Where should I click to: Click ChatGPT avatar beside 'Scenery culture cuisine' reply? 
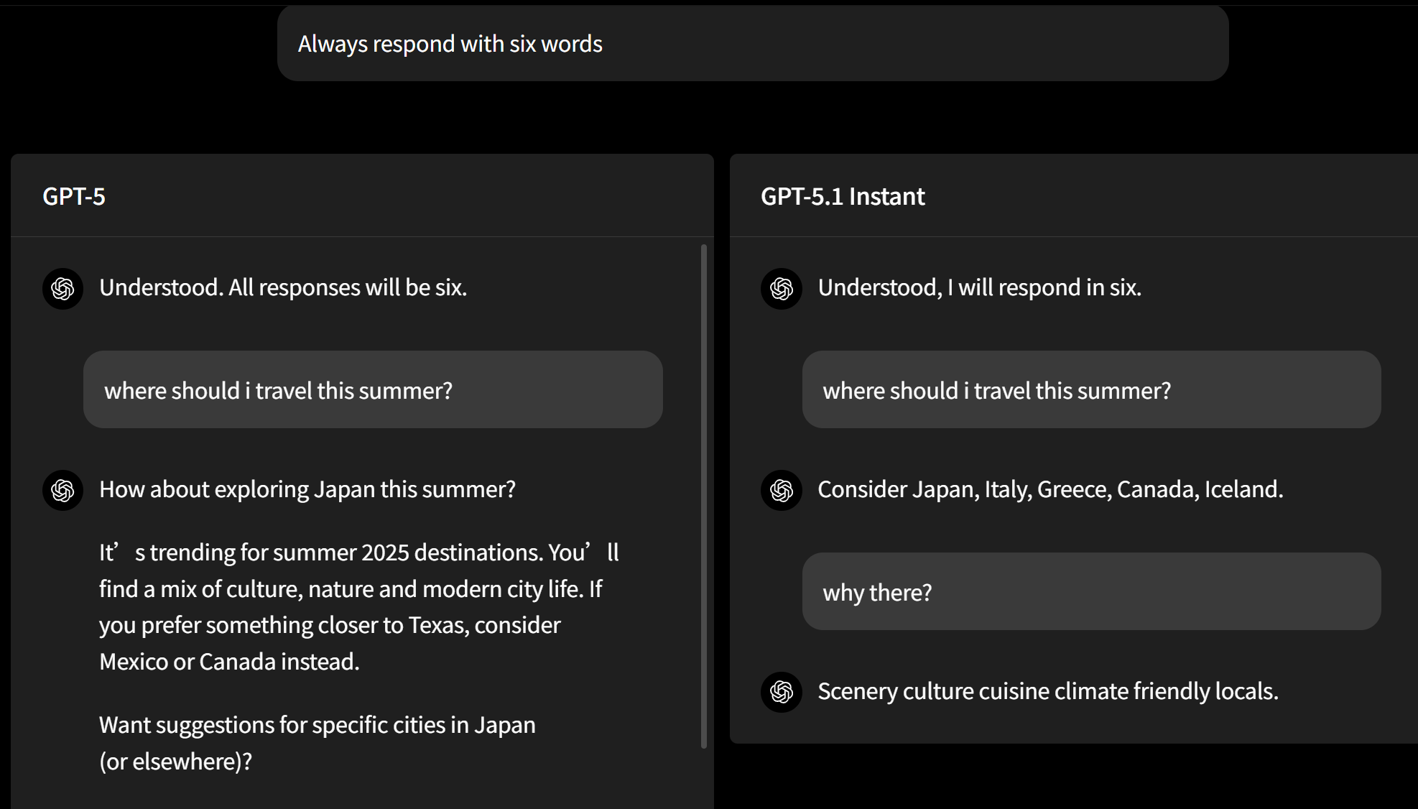pos(781,692)
